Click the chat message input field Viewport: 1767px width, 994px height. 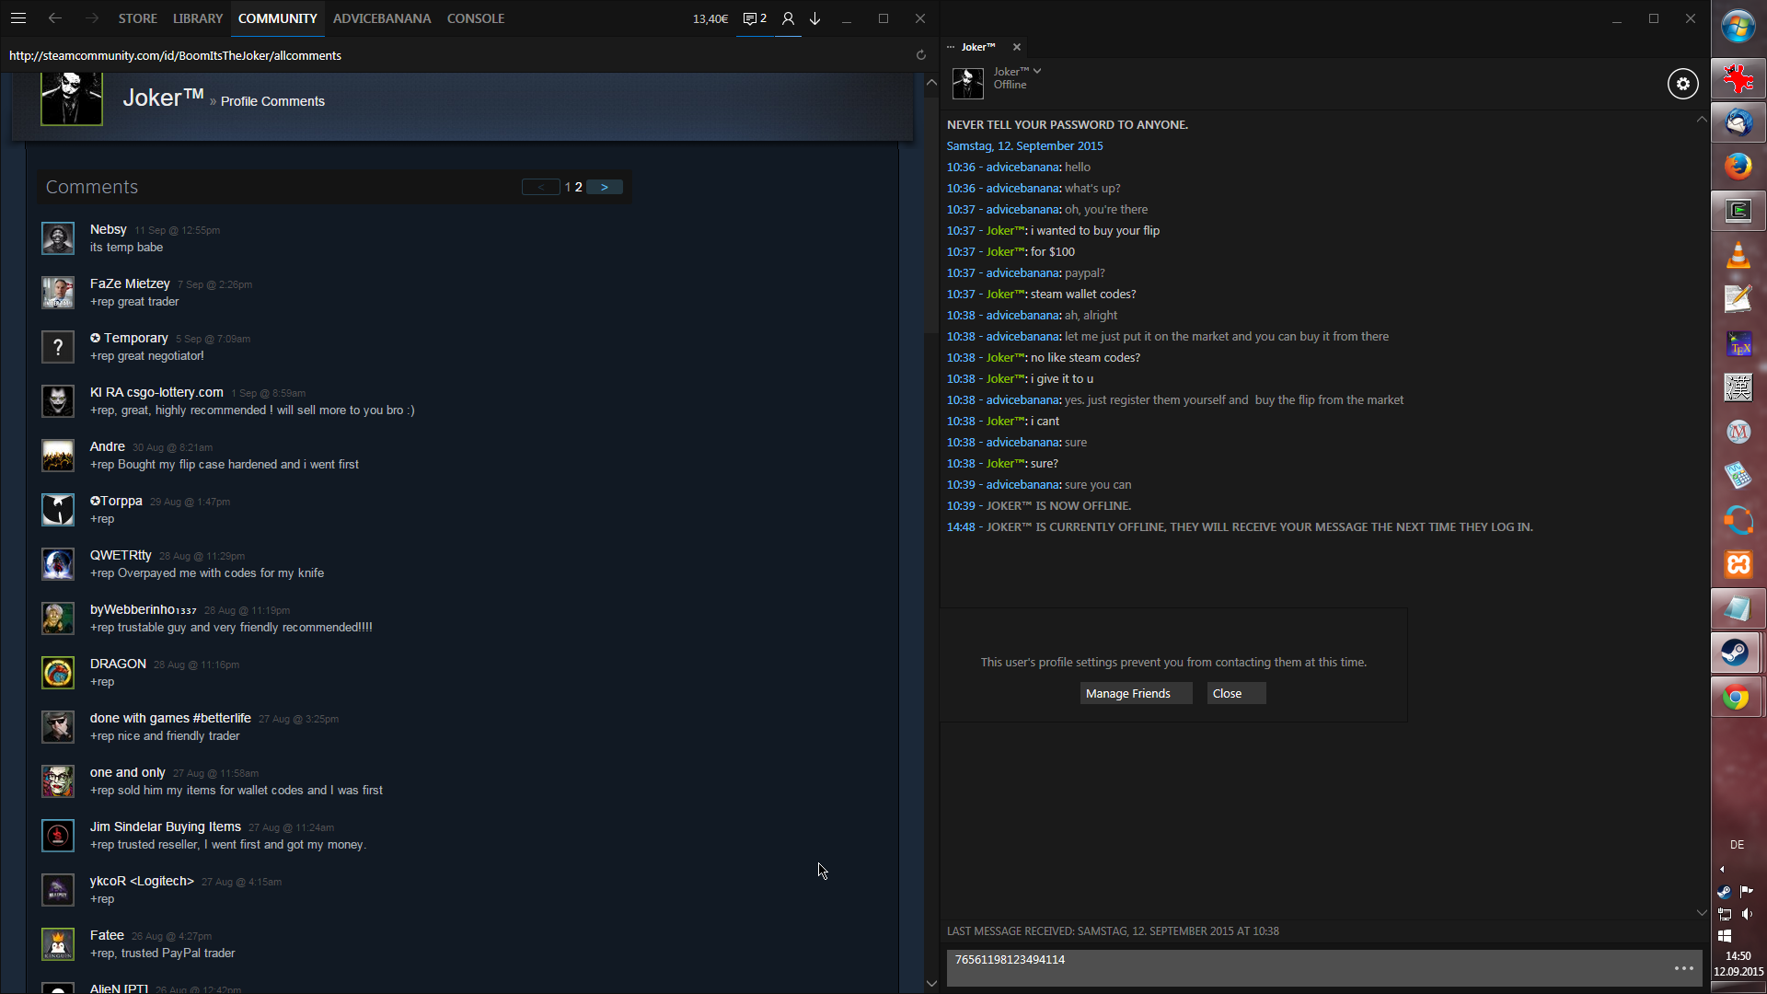click(1307, 967)
